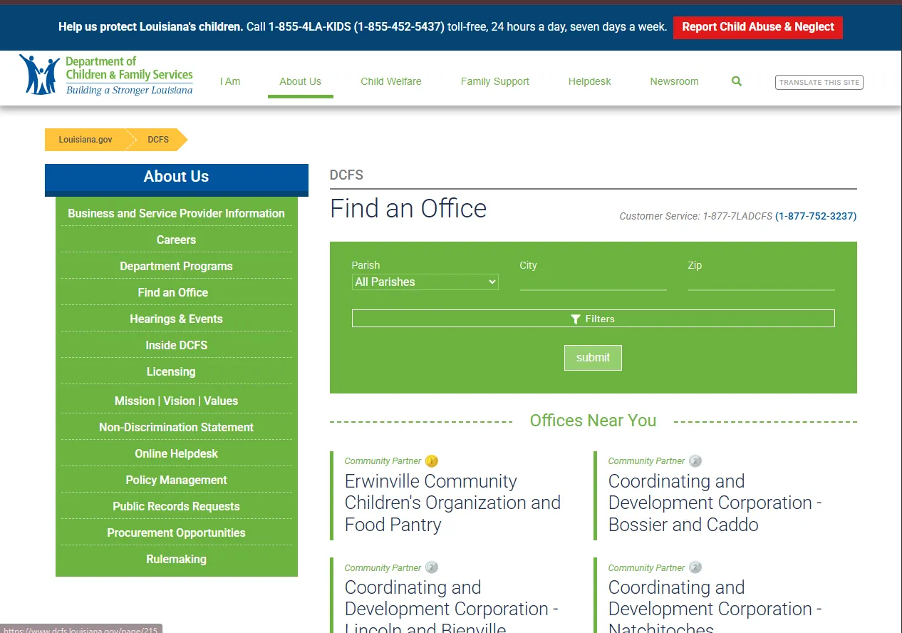Open Inside DCFS in the sidebar

point(176,345)
